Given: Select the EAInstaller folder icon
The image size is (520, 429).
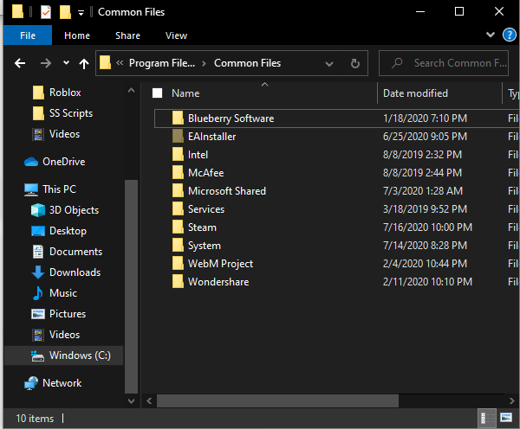Looking at the screenshot, I should [178, 136].
